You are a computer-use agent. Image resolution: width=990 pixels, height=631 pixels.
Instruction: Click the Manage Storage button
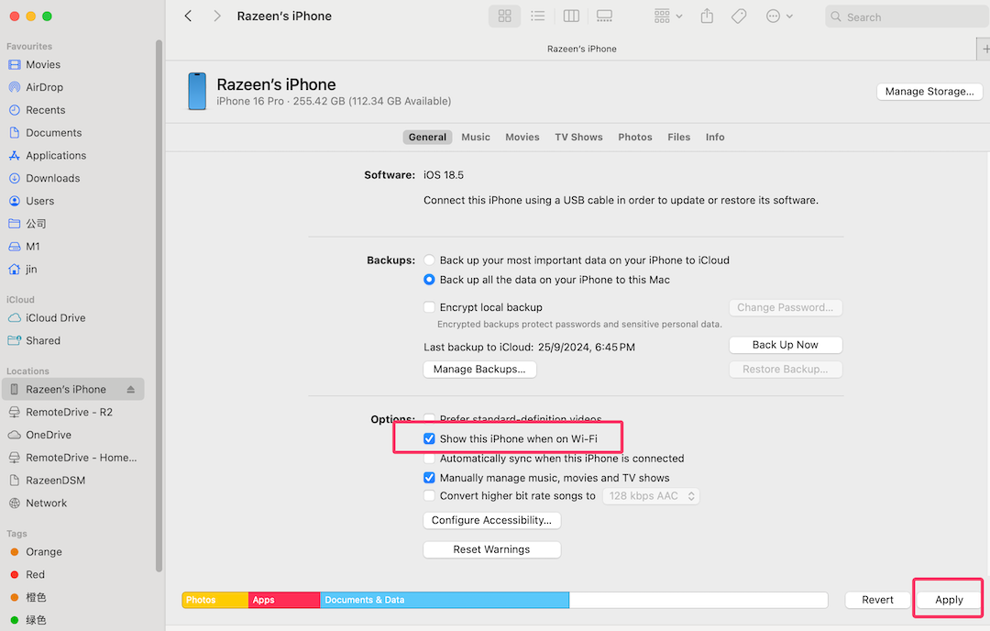[929, 92]
